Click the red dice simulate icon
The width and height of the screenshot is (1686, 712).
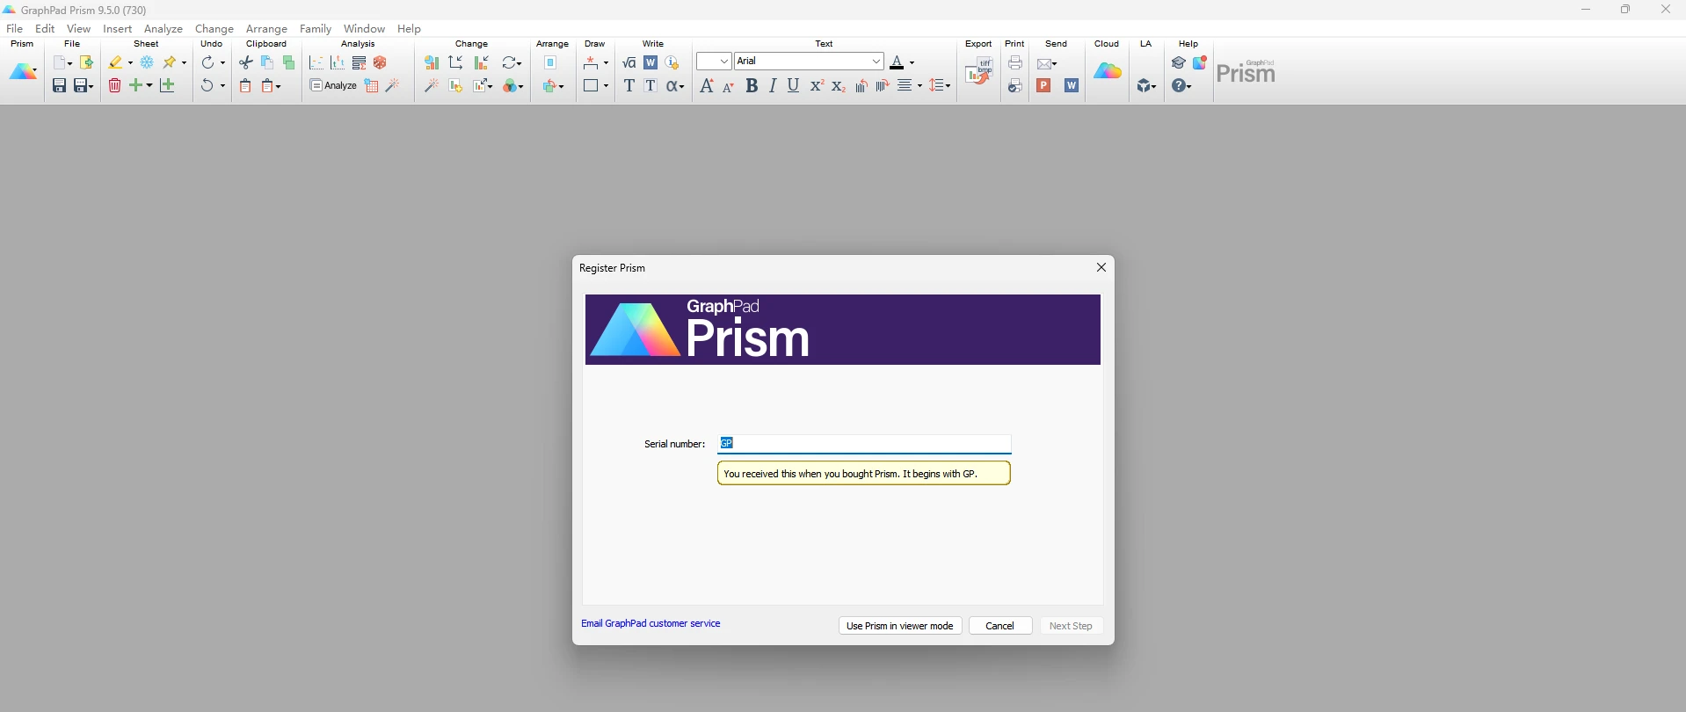(x=380, y=62)
